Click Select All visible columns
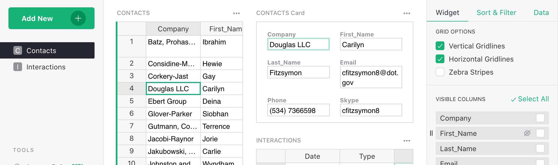Viewport: 558px width, 165px height. (x=530, y=99)
